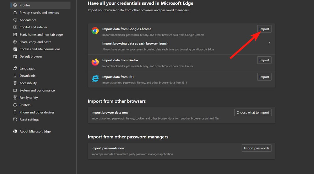314x174 pixels.
Task: Click the Firefox logo icon
Action: point(95,62)
